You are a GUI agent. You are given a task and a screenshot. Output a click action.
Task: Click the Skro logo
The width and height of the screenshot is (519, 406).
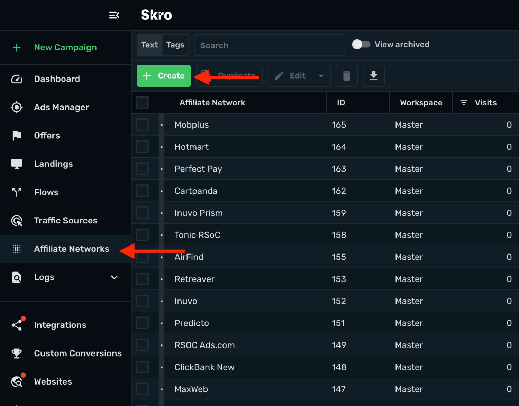[x=156, y=15]
